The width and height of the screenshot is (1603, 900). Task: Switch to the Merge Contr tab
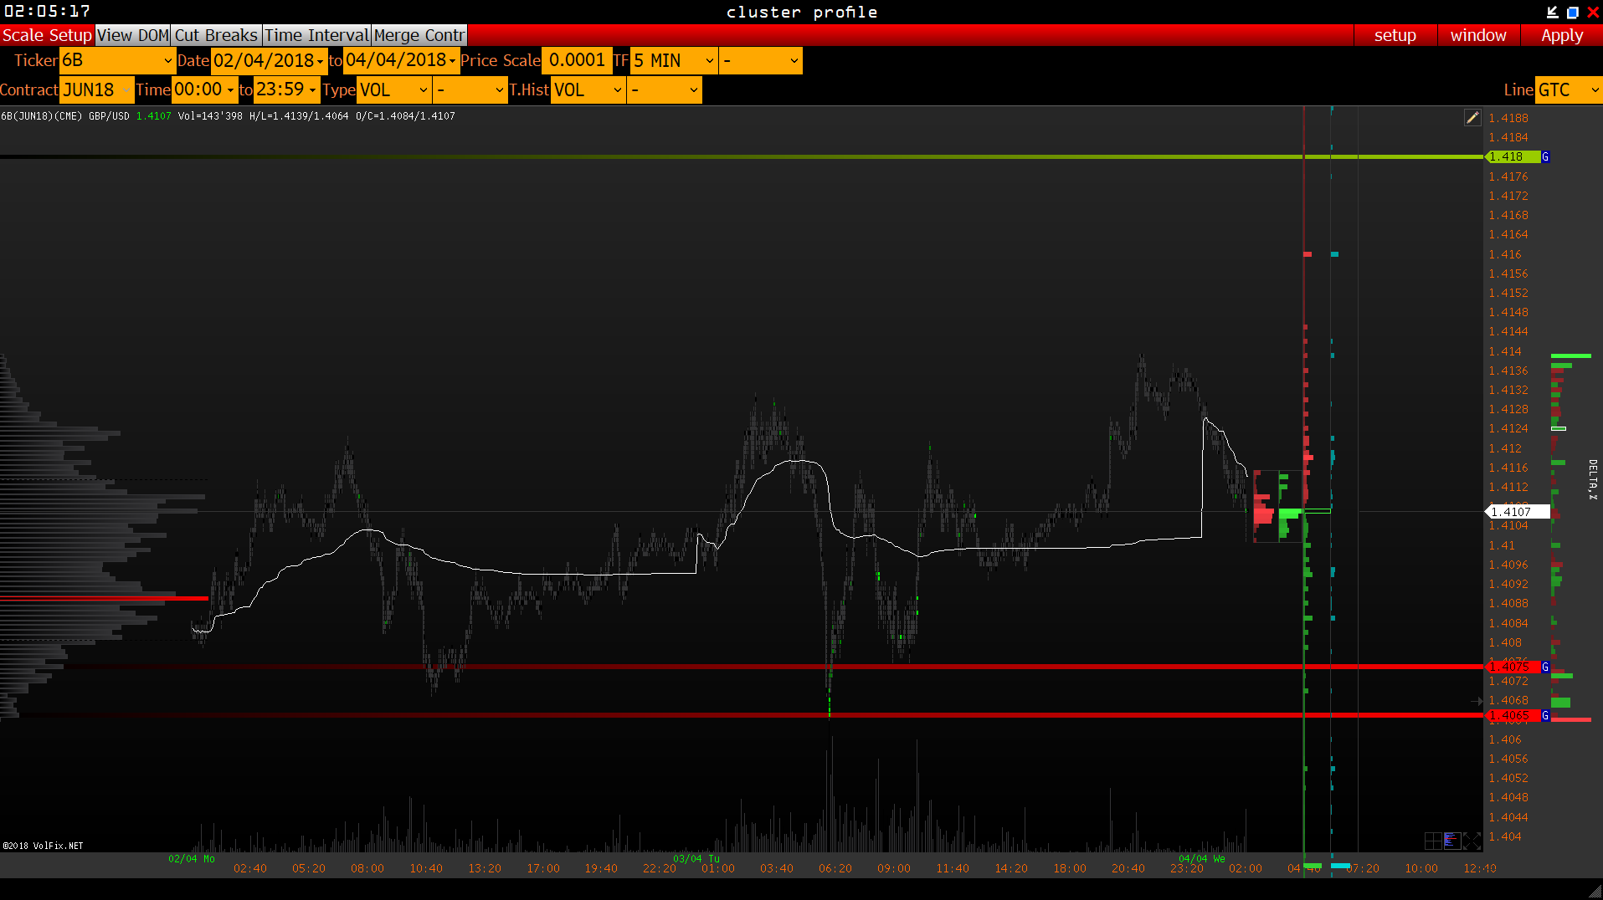tap(419, 35)
